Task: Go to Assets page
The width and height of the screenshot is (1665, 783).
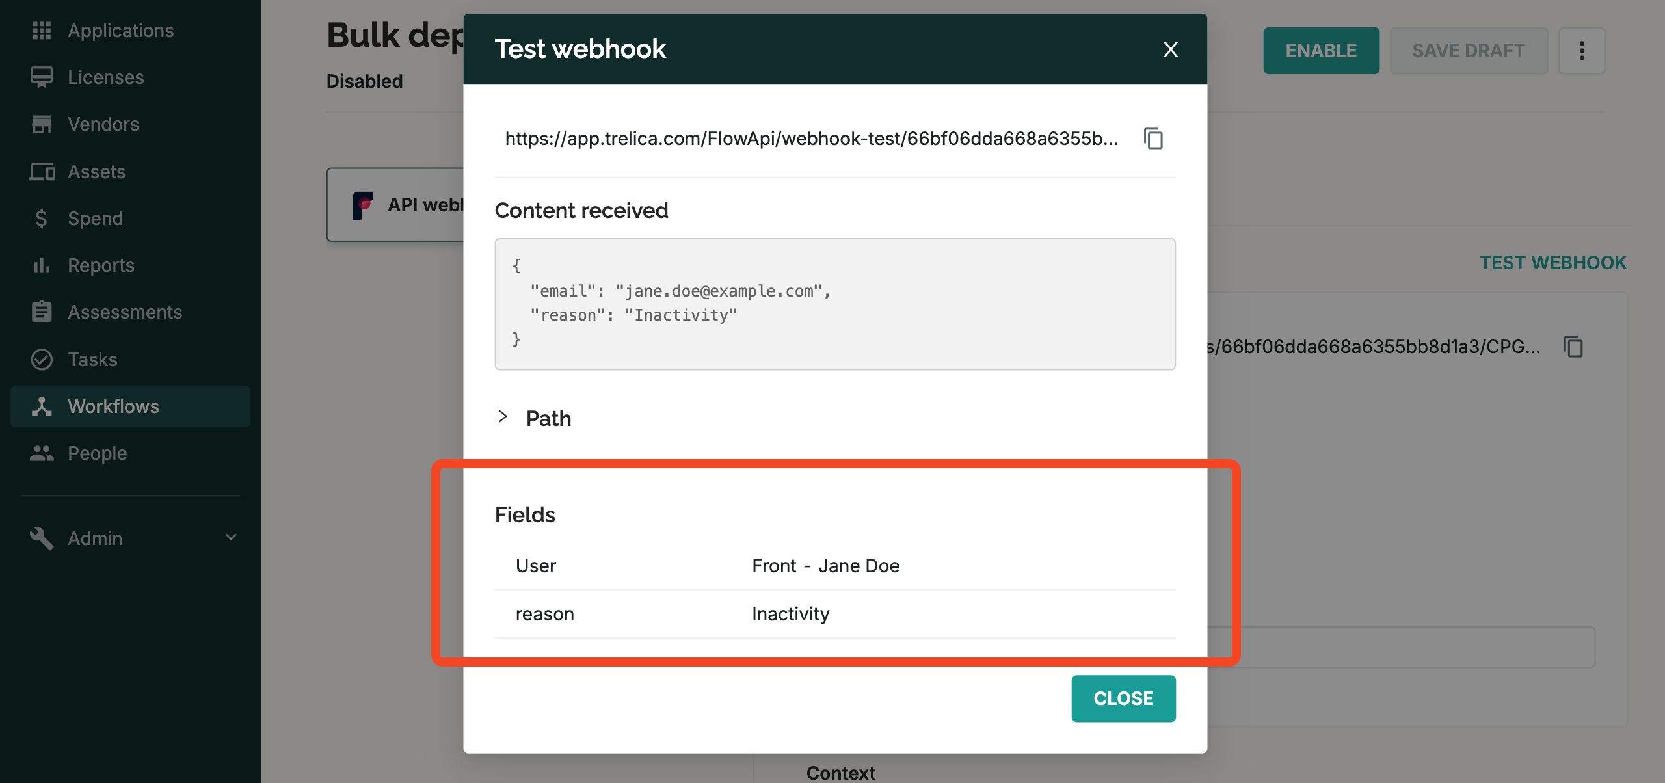Action: [96, 172]
